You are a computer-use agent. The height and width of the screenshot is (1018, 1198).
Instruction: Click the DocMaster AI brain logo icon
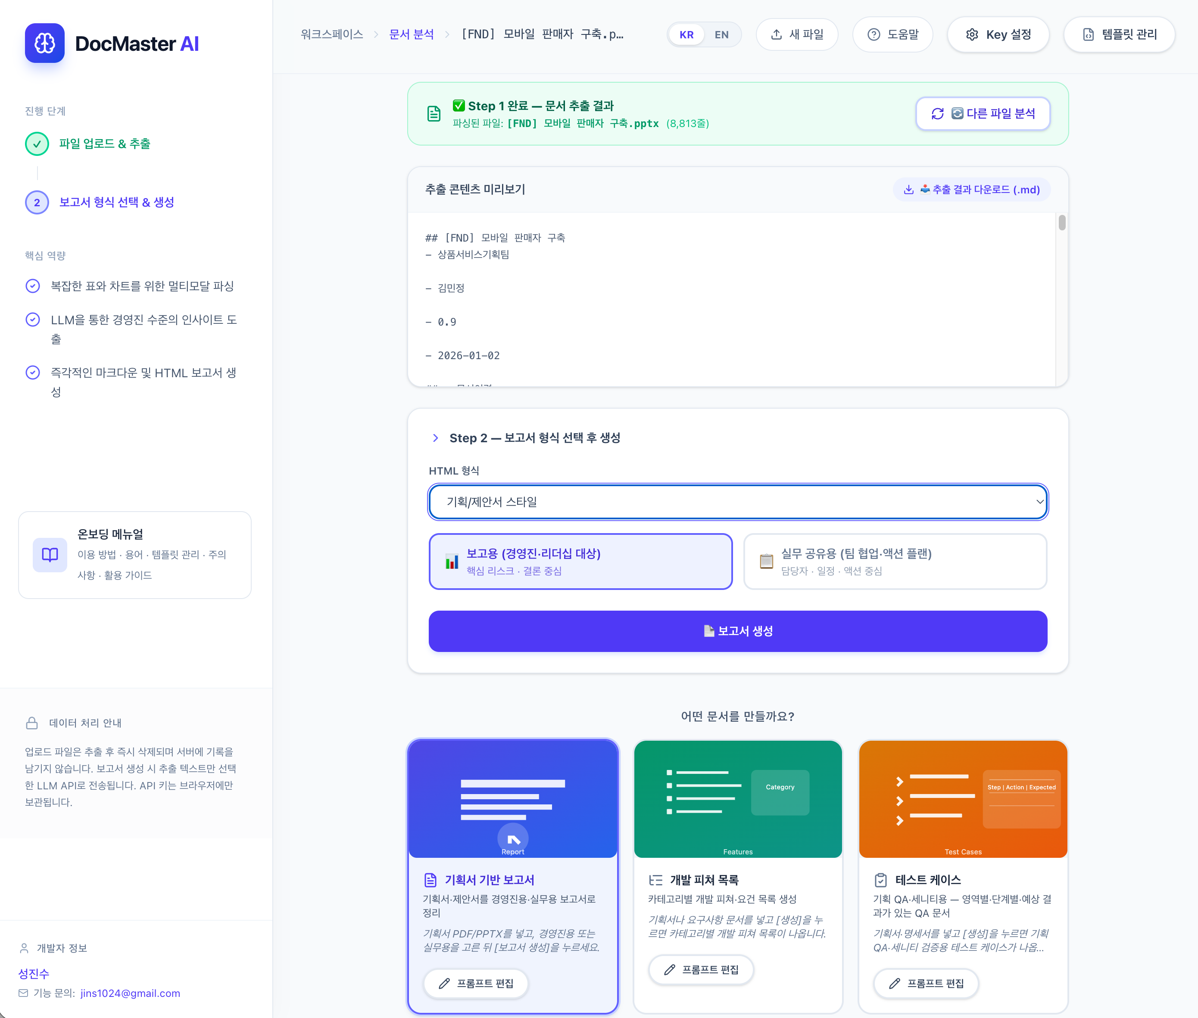pos(44,43)
